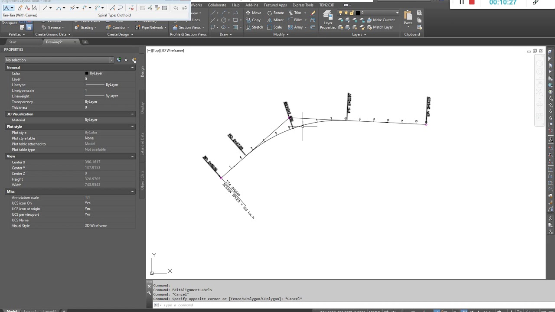Select the Fillet tool

294,20
